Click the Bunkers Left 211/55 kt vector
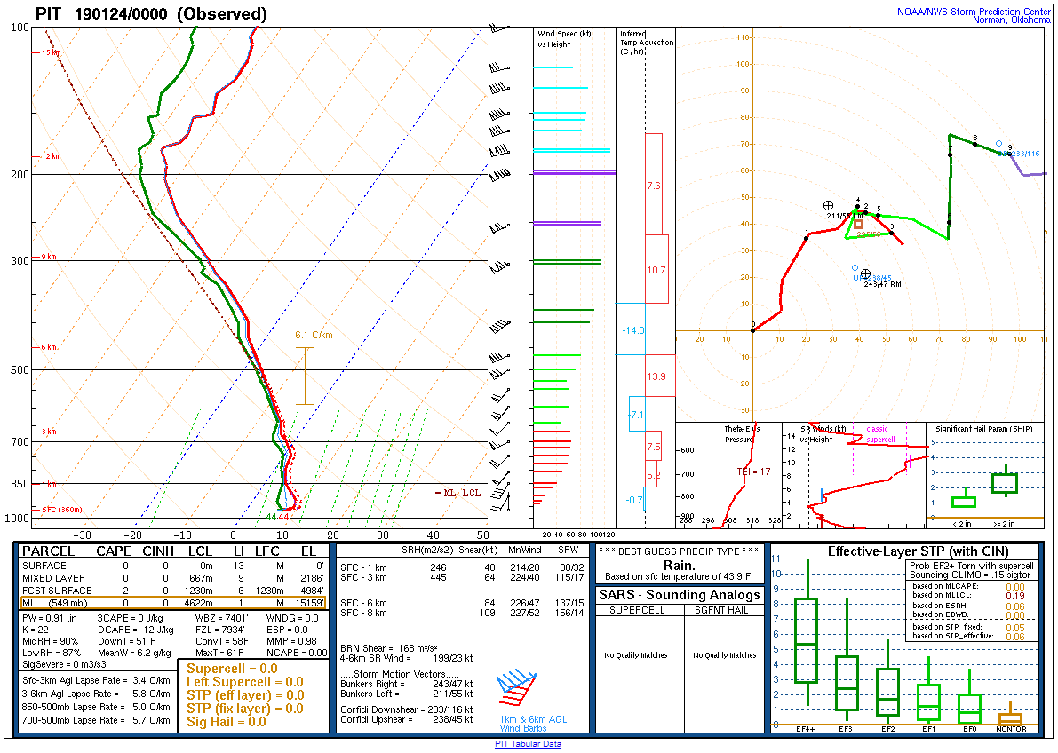 pos(406,694)
